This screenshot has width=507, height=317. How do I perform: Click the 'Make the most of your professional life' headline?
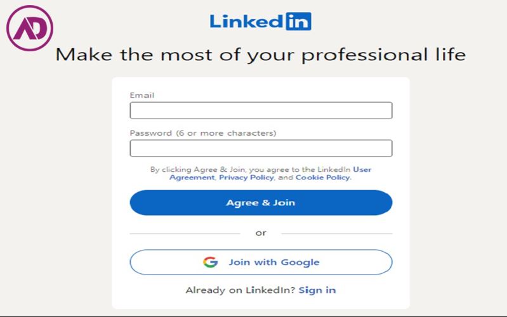(260, 55)
